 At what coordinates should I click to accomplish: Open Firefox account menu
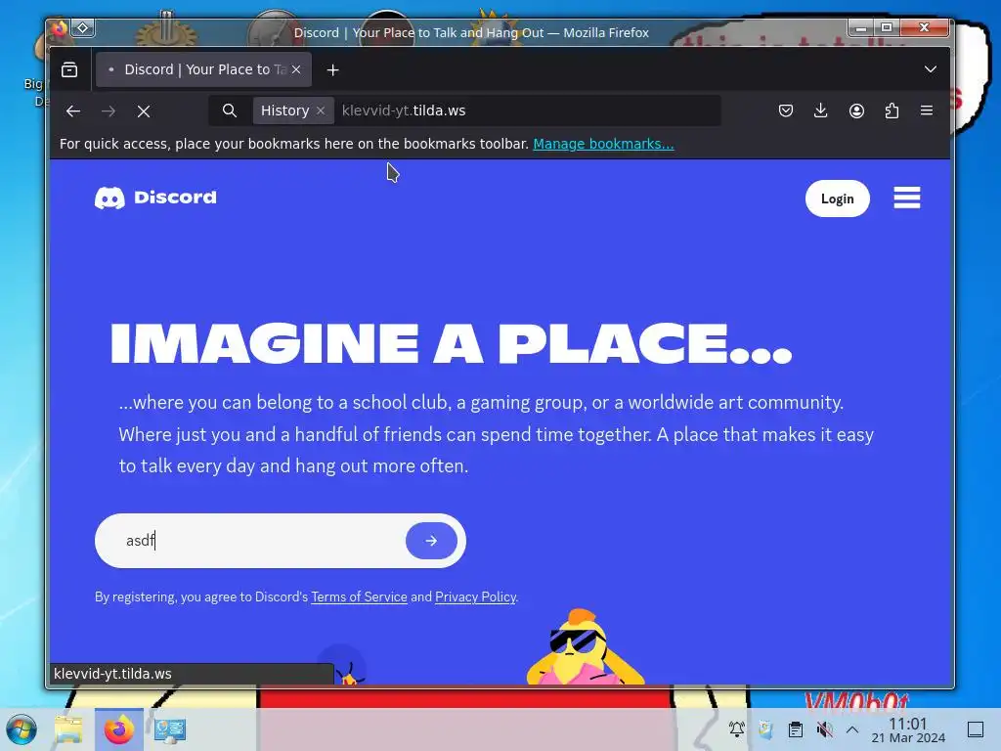tap(856, 110)
